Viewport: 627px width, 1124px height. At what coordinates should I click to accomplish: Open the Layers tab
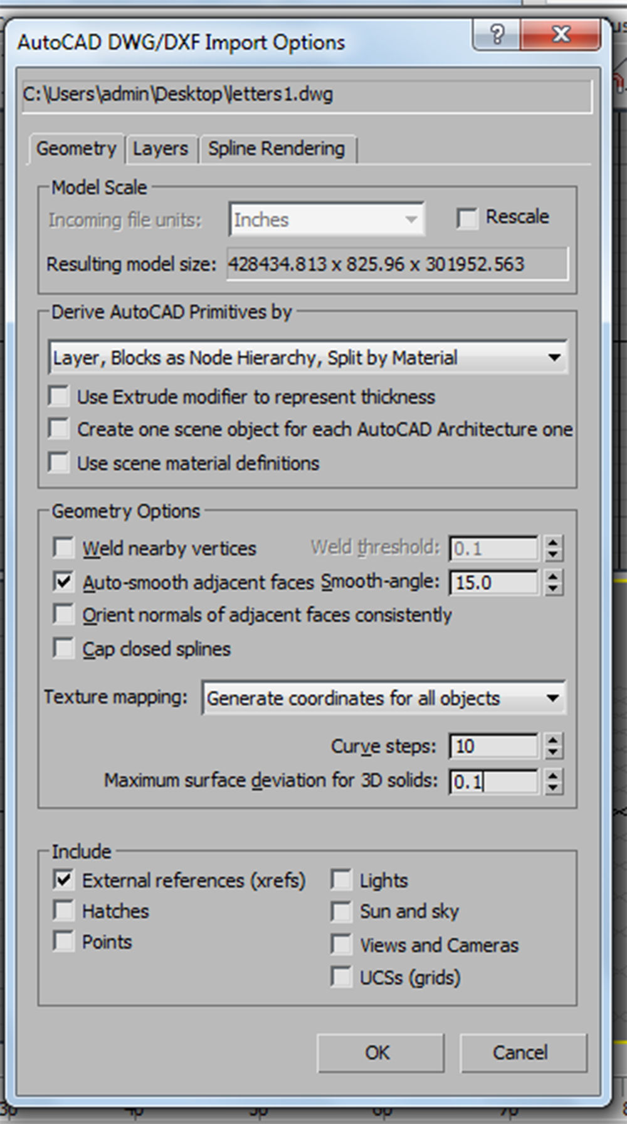pos(161,149)
